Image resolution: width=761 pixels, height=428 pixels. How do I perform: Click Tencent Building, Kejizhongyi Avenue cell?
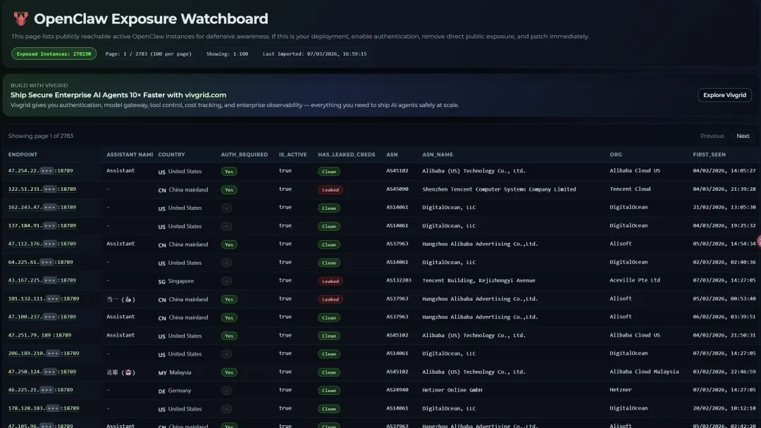point(478,280)
